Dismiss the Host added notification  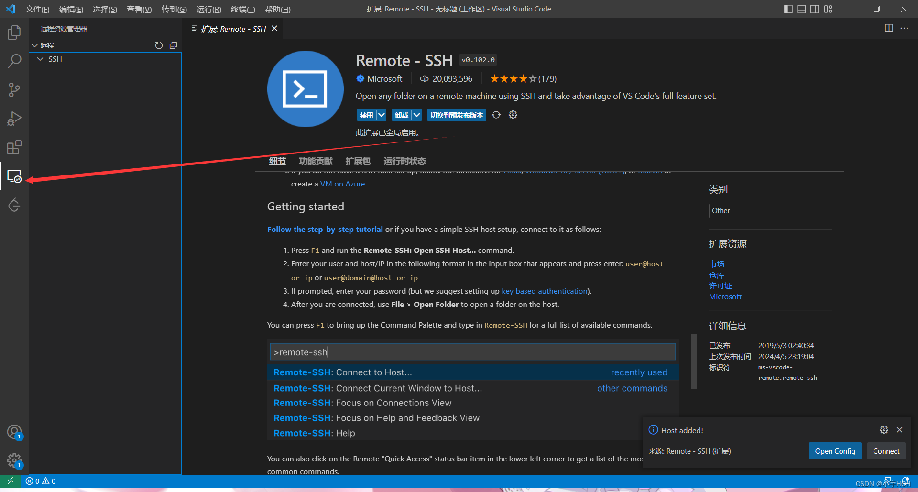899,430
